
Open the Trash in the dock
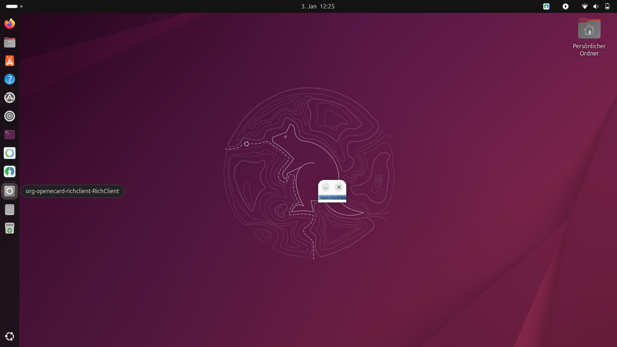pyautogui.click(x=10, y=228)
